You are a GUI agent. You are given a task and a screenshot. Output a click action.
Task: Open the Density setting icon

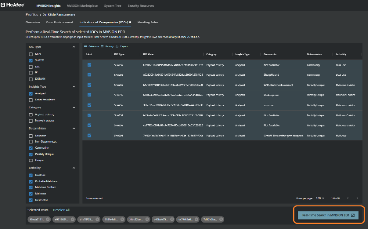(x=102, y=46)
